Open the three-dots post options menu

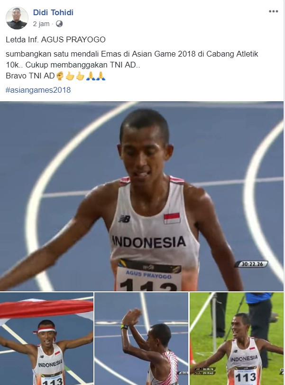pyautogui.click(x=273, y=11)
